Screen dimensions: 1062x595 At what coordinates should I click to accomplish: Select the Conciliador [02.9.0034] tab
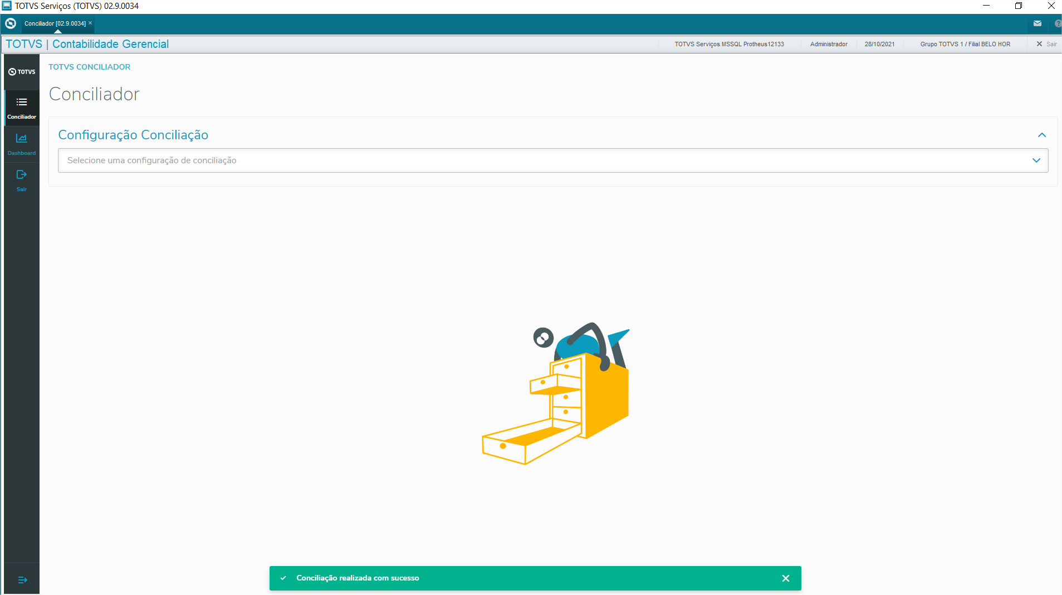click(55, 23)
